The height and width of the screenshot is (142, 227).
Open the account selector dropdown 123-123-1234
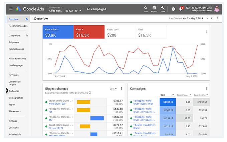point(73,11)
